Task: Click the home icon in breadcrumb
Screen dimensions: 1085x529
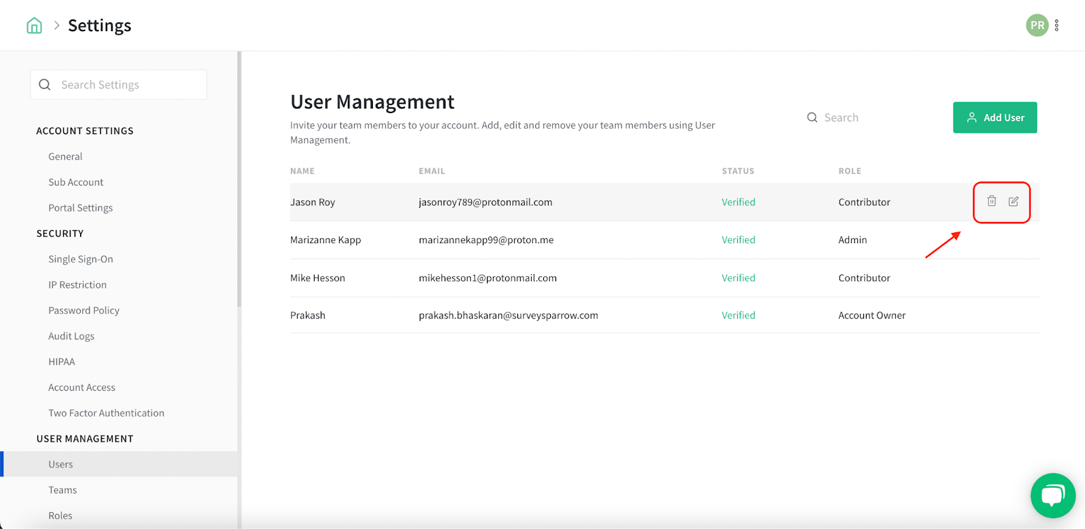Action: (34, 26)
